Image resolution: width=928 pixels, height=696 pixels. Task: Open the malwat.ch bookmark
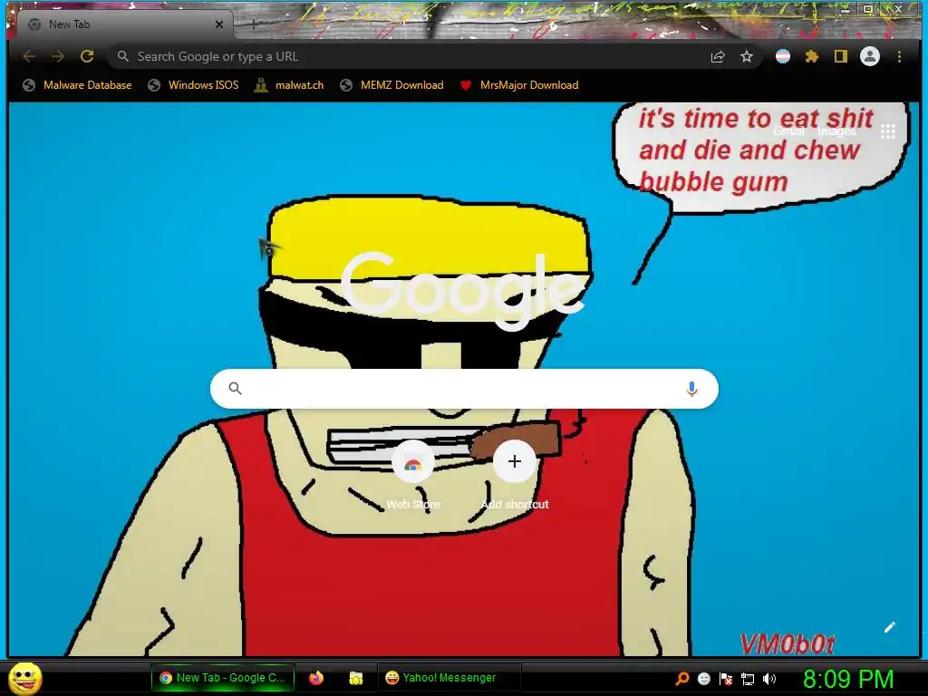tap(289, 85)
